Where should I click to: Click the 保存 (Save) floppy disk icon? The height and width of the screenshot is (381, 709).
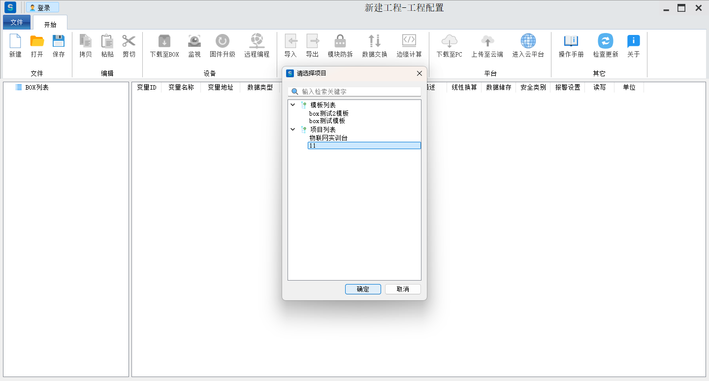point(59,41)
